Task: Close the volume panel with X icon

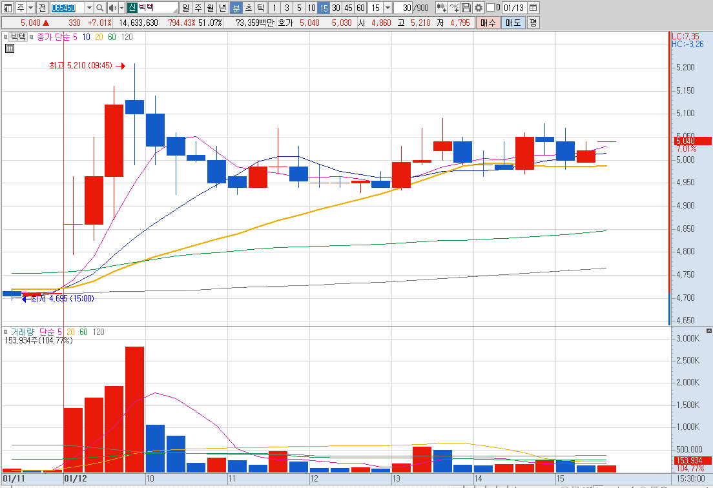Action: (x=709, y=330)
